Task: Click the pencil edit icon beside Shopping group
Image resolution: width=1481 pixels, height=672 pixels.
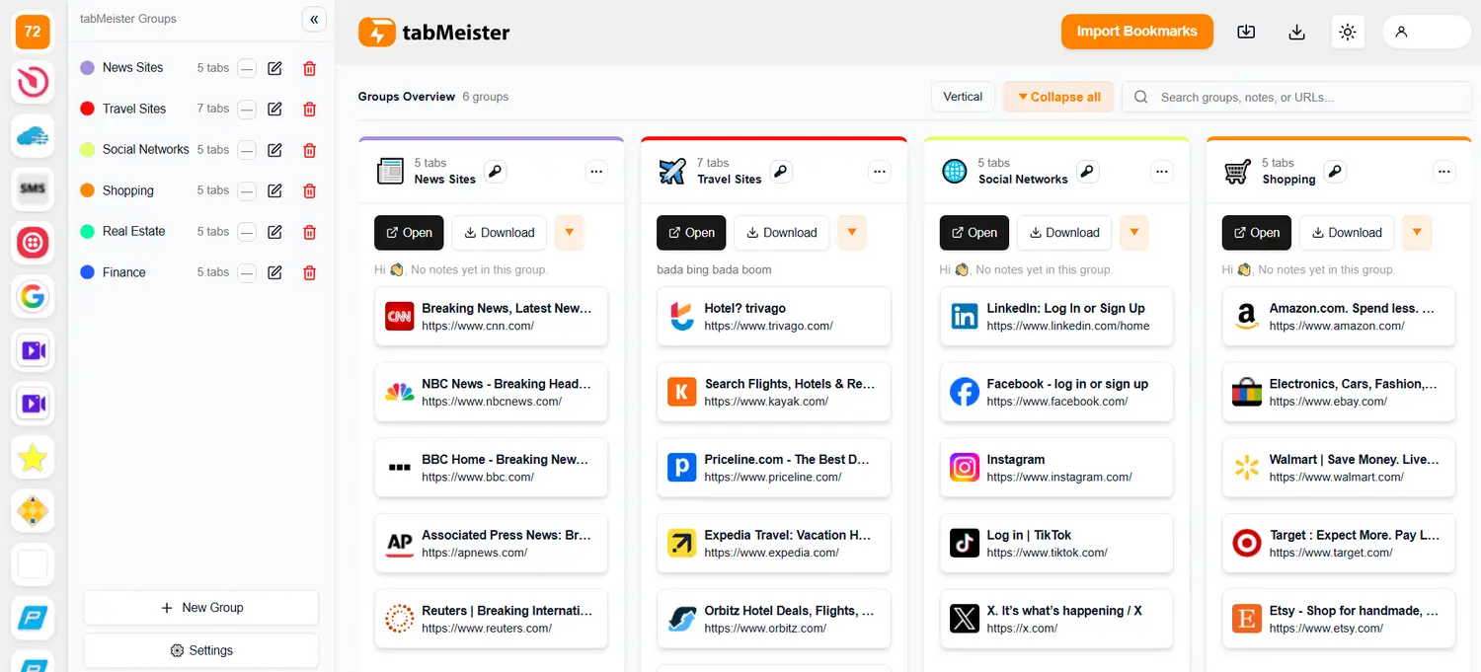Action: tap(274, 190)
